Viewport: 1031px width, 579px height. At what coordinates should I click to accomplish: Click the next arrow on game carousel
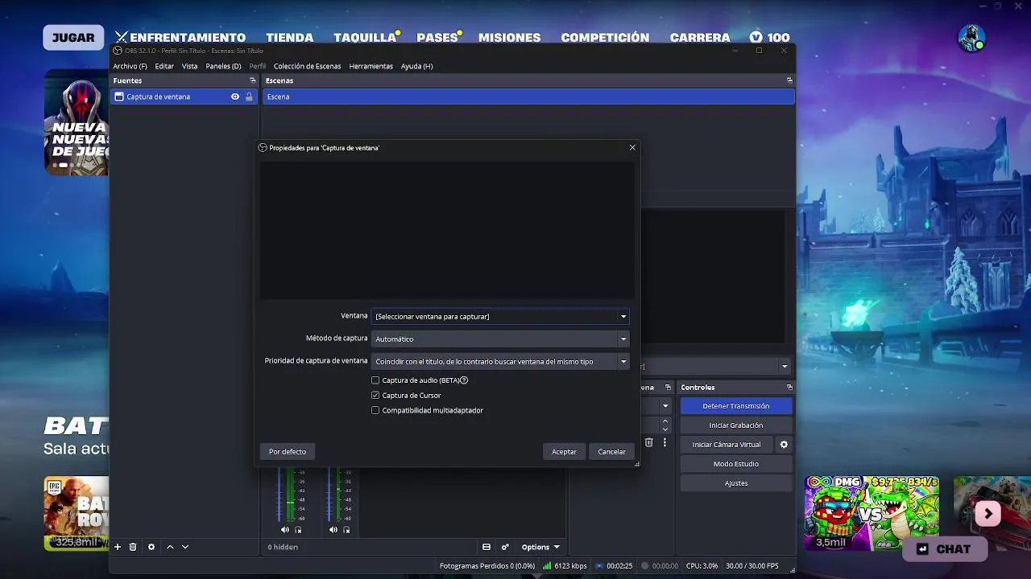(x=988, y=513)
